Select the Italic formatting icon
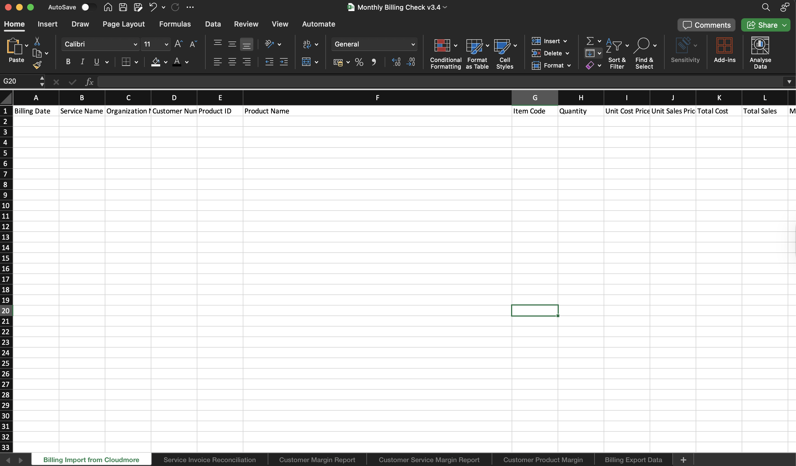 [82, 62]
